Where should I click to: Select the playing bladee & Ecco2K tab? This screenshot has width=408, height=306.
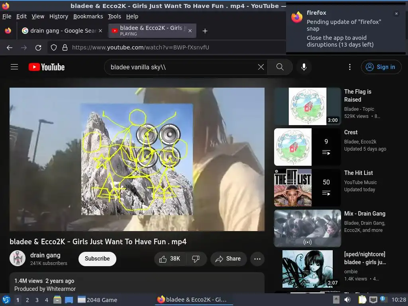(x=152, y=30)
